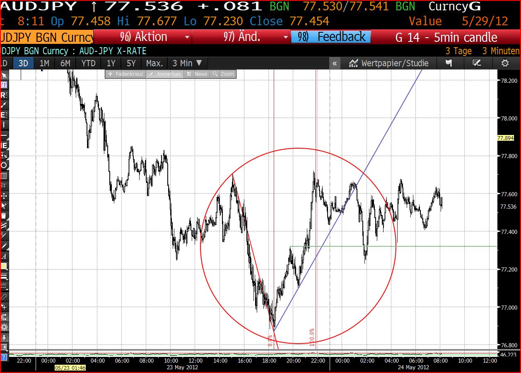Toggle Anmerken annotation mode

pyautogui.click(x=165, y=73)
